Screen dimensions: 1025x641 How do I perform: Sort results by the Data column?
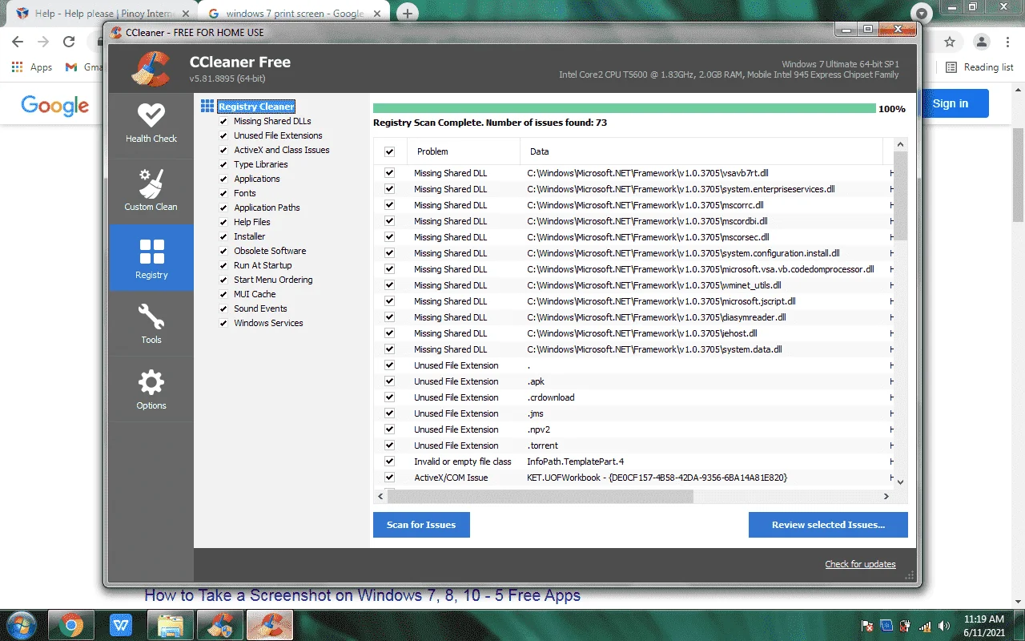coord(701,151)
